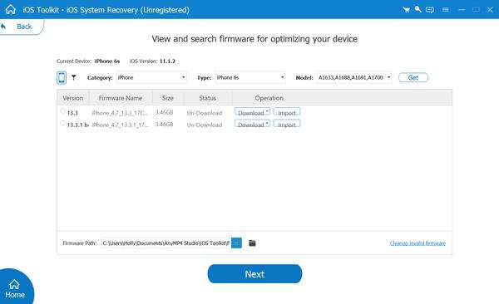Viewport: 499px width, 304px height.
Task: Click Download for firmware 13.3
Action: click(252, 112)
